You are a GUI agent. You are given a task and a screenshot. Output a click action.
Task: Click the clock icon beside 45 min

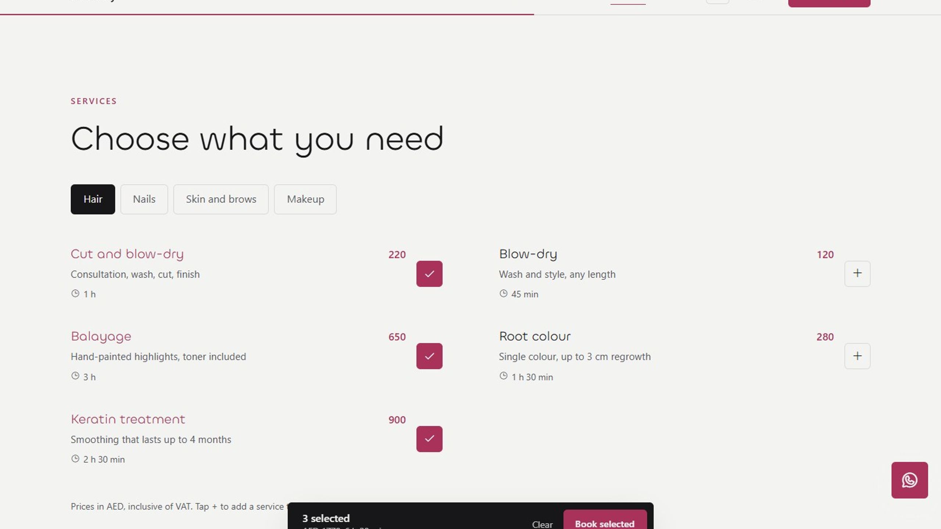[x=503, y=294]
